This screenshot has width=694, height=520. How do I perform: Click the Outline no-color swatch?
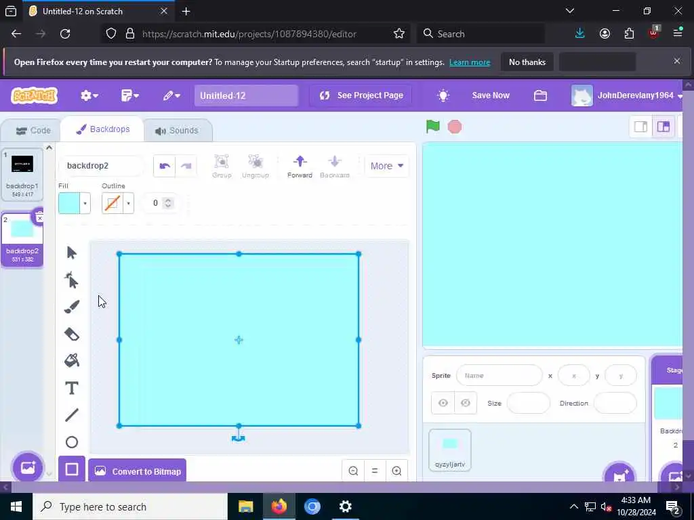113,203
